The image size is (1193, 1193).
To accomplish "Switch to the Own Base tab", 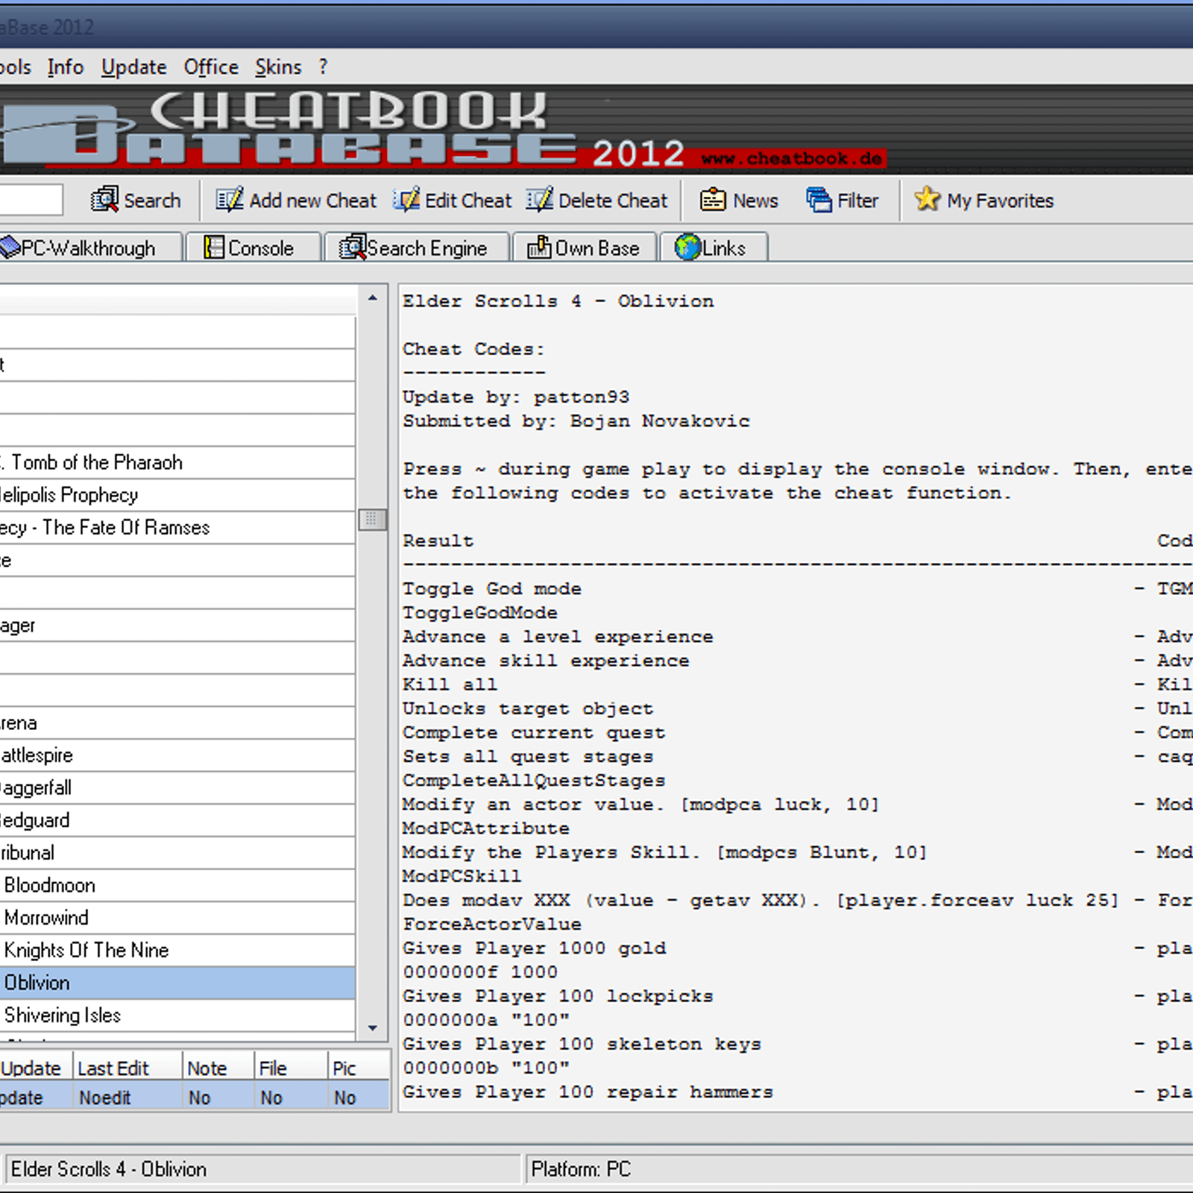I will pos(584,248).
